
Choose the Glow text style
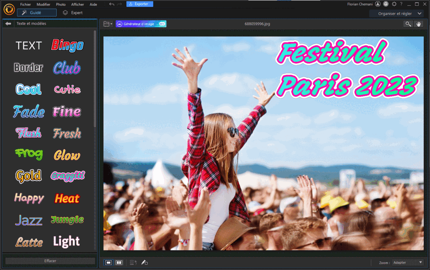coord(67,155)
